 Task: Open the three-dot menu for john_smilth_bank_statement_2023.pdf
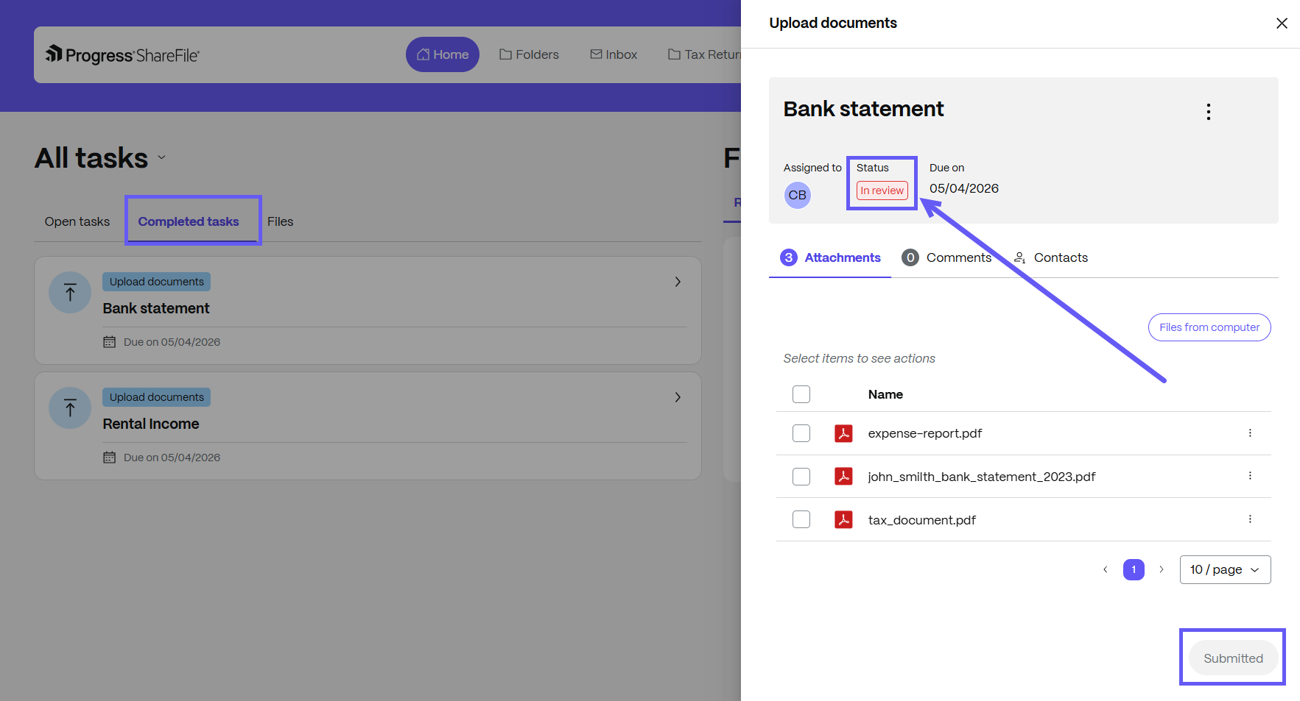(1250, 476)
